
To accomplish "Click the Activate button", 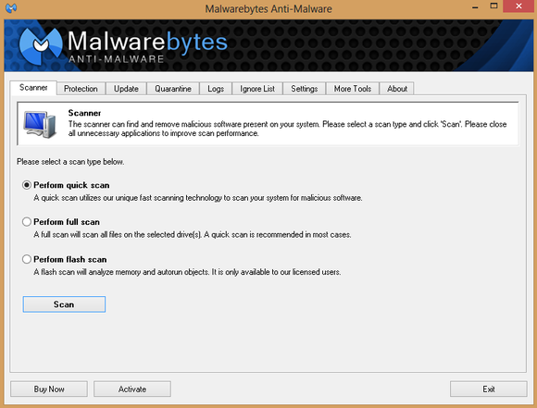I will [x=132, y=389].
